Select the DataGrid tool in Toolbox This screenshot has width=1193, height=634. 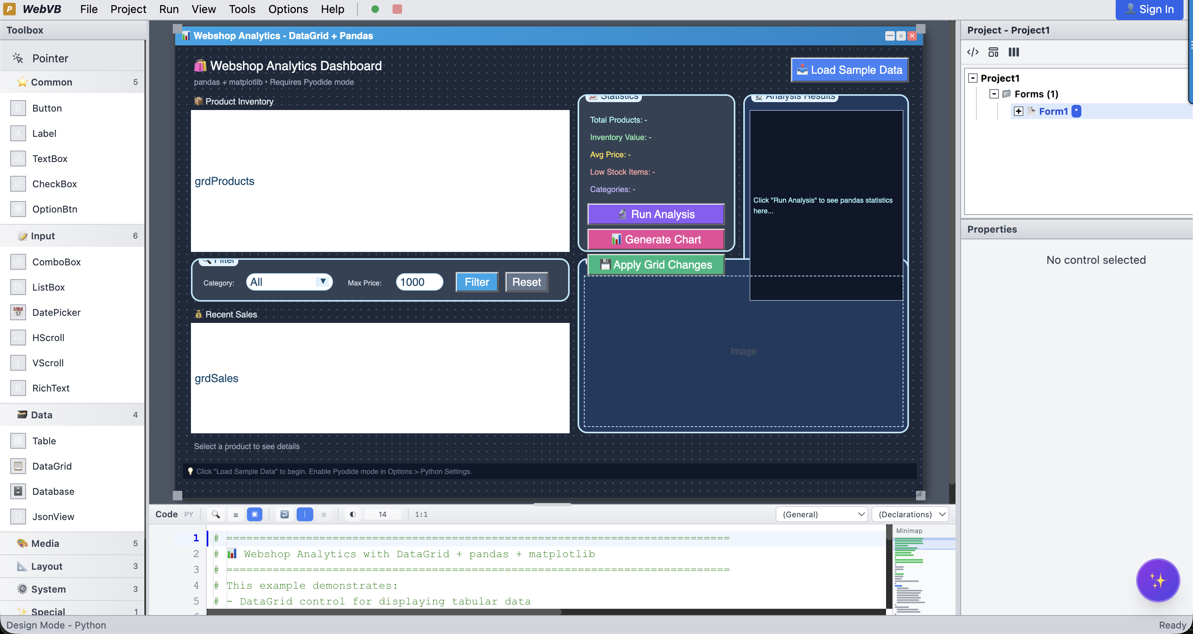tap(52, 466)
